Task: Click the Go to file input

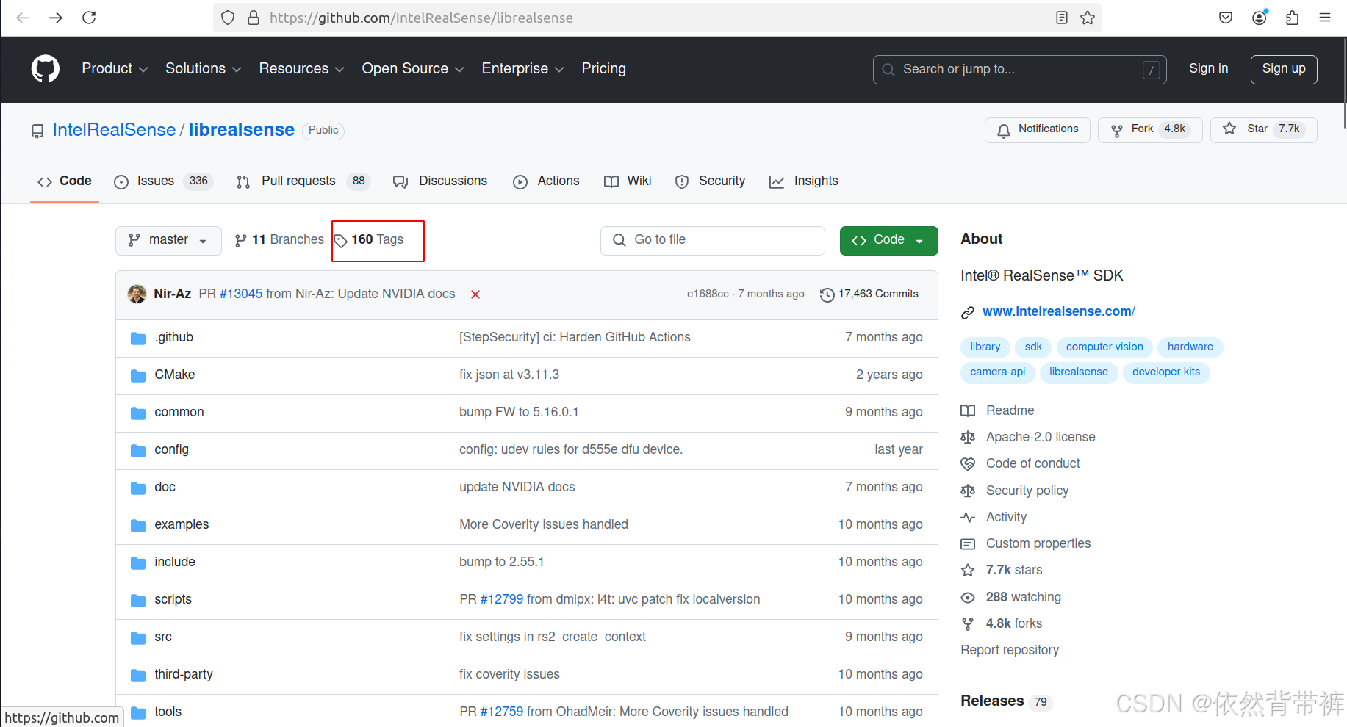Action: coord(712,240)
